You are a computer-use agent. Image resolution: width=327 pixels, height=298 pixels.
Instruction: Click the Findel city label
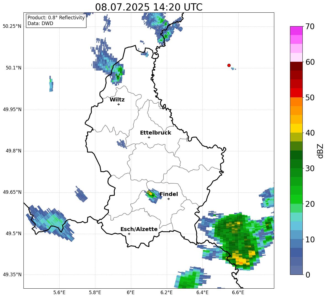click(169, 194)
